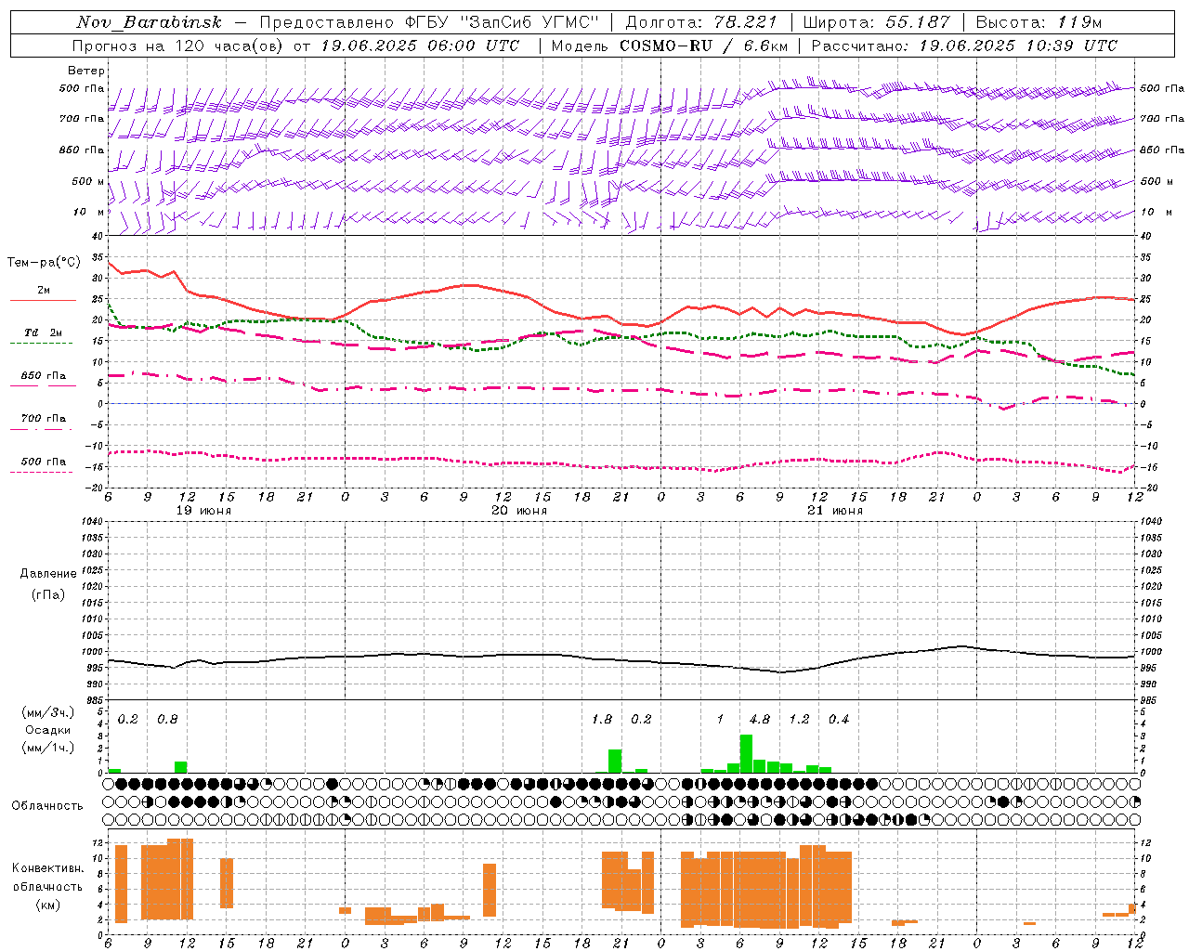Select the Широта: 55.187 value
This screenshot has height=951, width=1189.
[877, 22]
